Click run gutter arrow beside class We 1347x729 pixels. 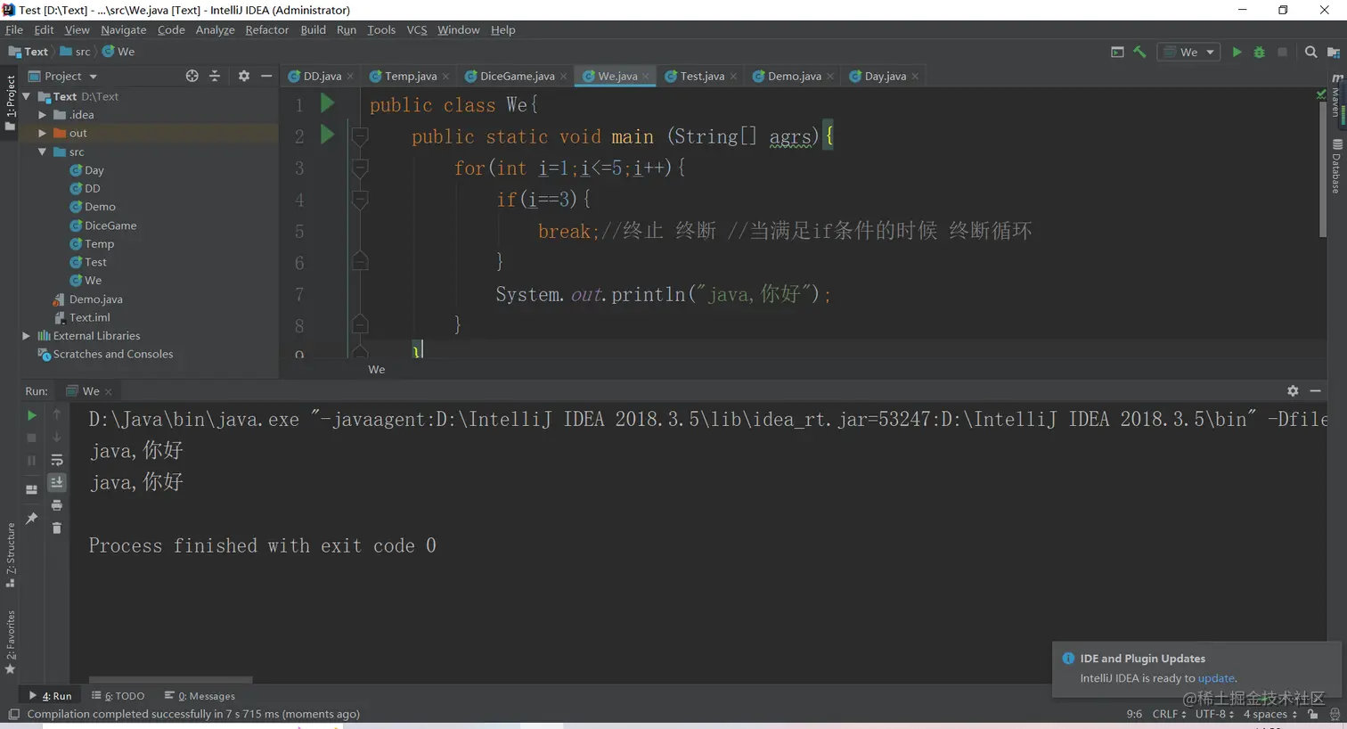pos(327,103)
